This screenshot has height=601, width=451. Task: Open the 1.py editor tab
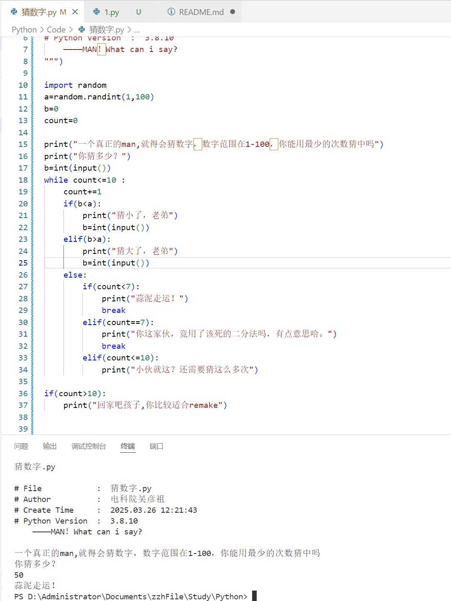pos(121,12)
